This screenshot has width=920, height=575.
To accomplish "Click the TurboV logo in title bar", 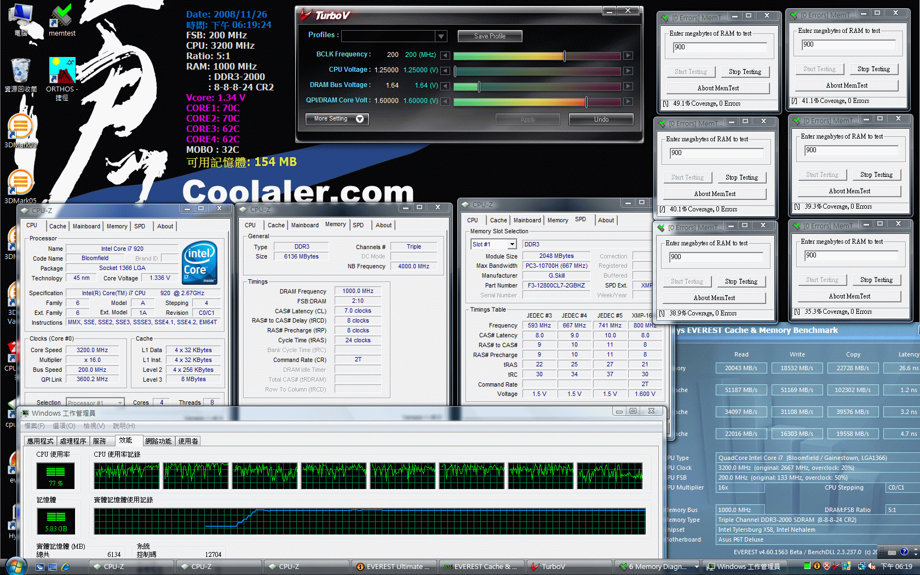I will (325, 15).
